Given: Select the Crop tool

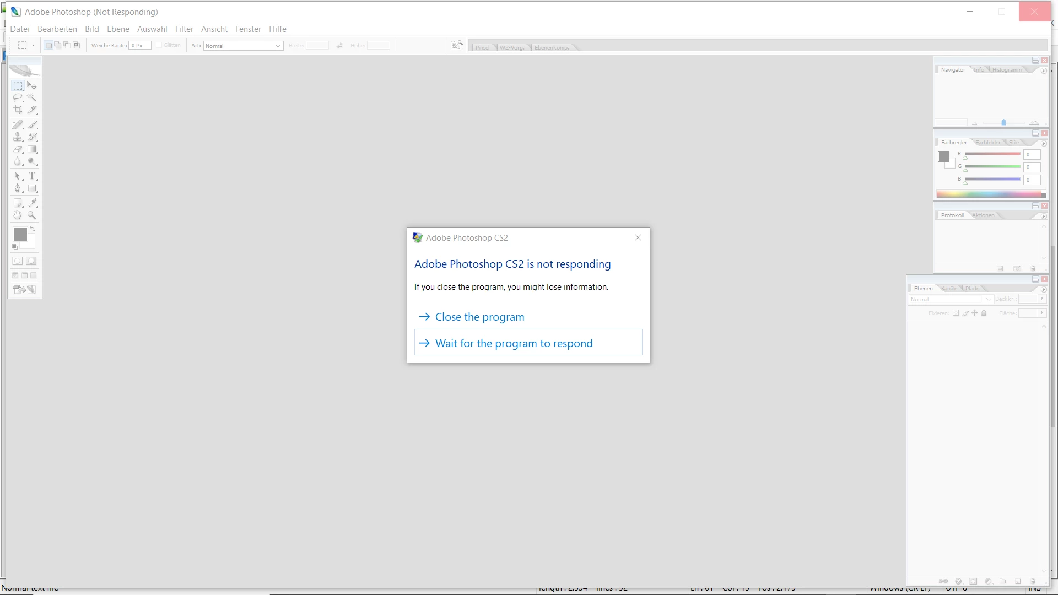Looking at the screenshot, I should pyautogui.click(x=18, y=110).
